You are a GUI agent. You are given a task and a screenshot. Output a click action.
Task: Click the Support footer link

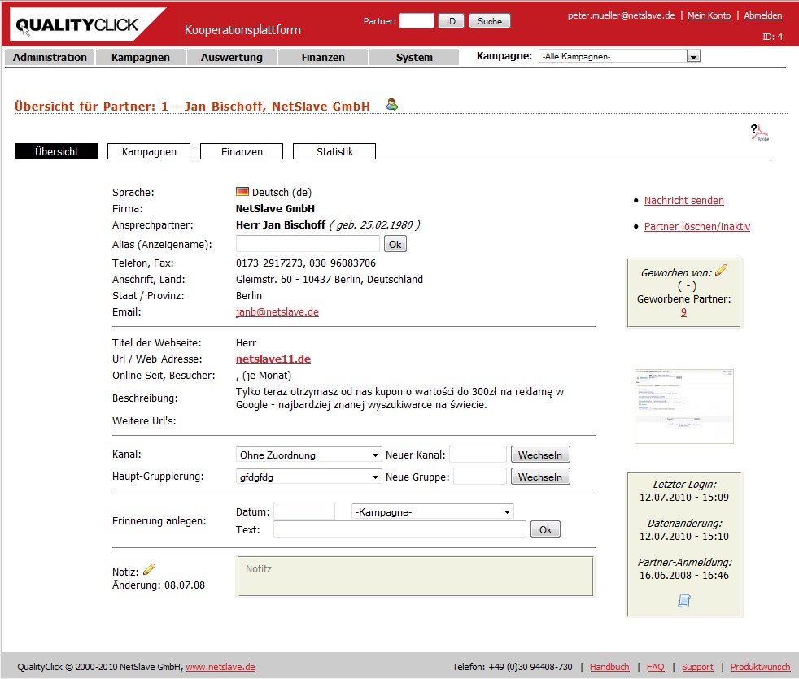(x=697, y=667)
